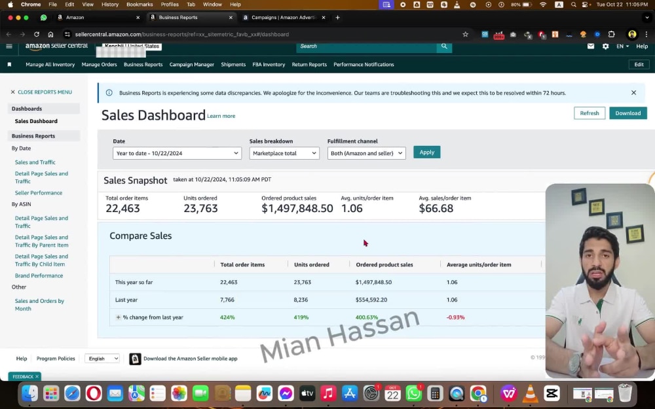The image size is (655, 409).
Task: Open the Brand Performance report link
Action: pyautogui.click(x=39, y=276)
